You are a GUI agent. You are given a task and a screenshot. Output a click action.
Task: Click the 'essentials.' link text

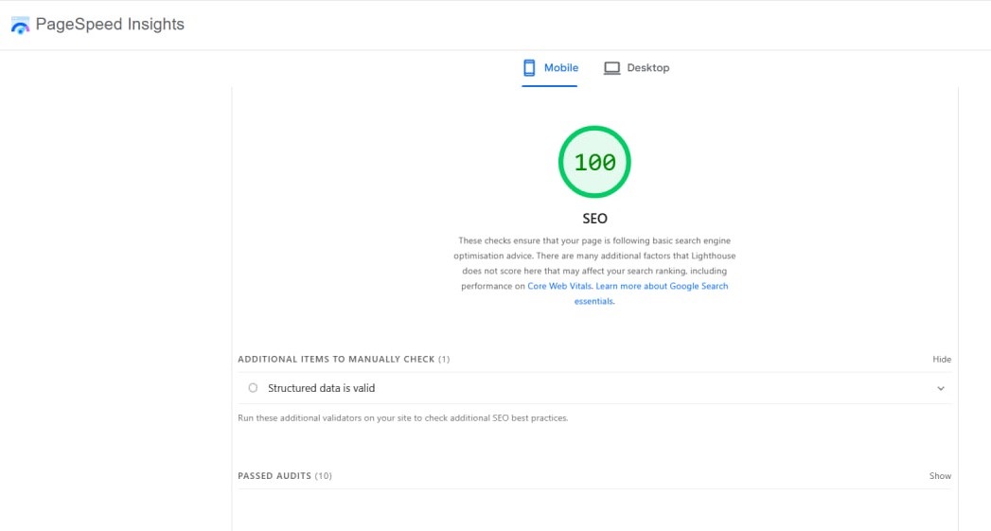click(x=594, y=301)
